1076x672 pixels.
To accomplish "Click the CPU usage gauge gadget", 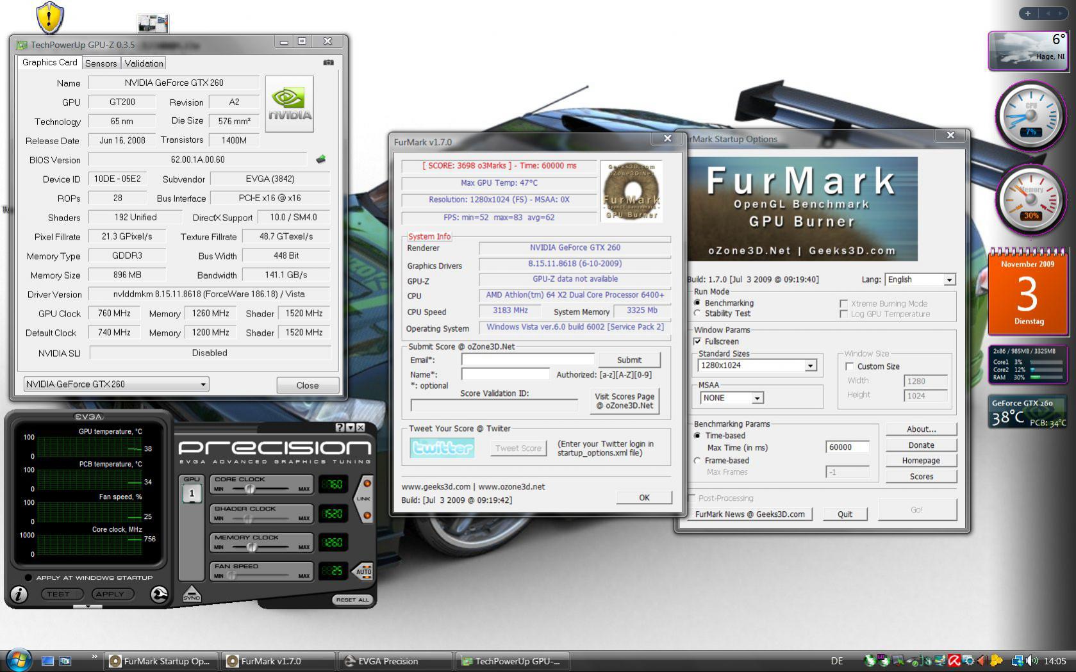I will (x=1030, y=117).
